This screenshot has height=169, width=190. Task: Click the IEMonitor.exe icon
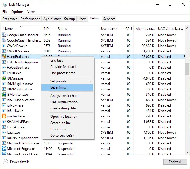(x=4, y=94)
